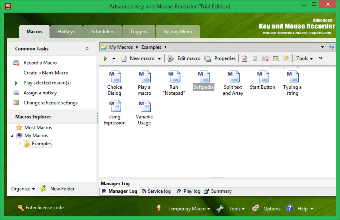Click the arrow after Examples in breadcrumb
Image resolution: width=340 pixels, height=220 pixels.
[166, 47]
